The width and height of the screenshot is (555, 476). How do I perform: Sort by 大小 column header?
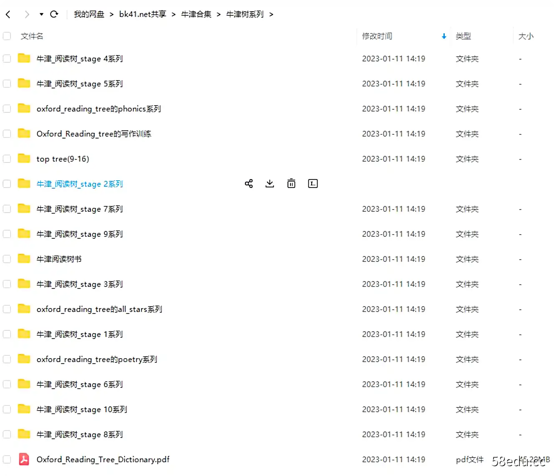[x=526, y=36]
